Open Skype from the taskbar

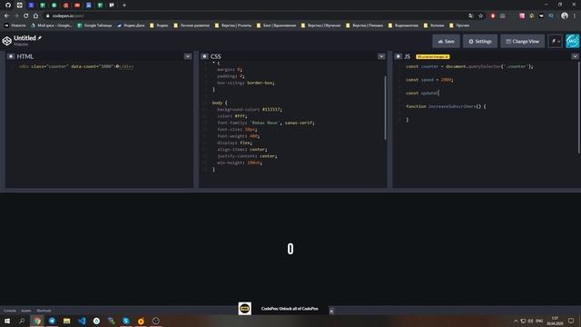click(126, 321)
